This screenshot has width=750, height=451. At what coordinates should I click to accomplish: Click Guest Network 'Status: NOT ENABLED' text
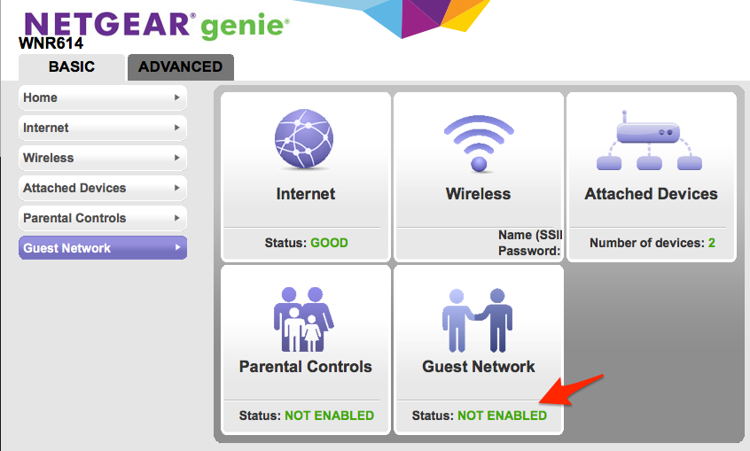480,416
